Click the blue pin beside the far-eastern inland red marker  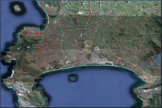coord(145,60)
